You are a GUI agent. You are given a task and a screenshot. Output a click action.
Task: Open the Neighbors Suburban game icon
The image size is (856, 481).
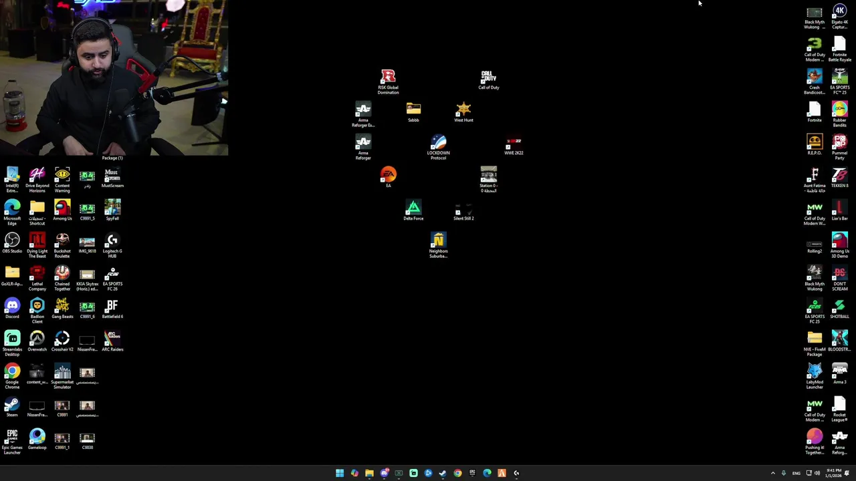(x=438, y=245)
